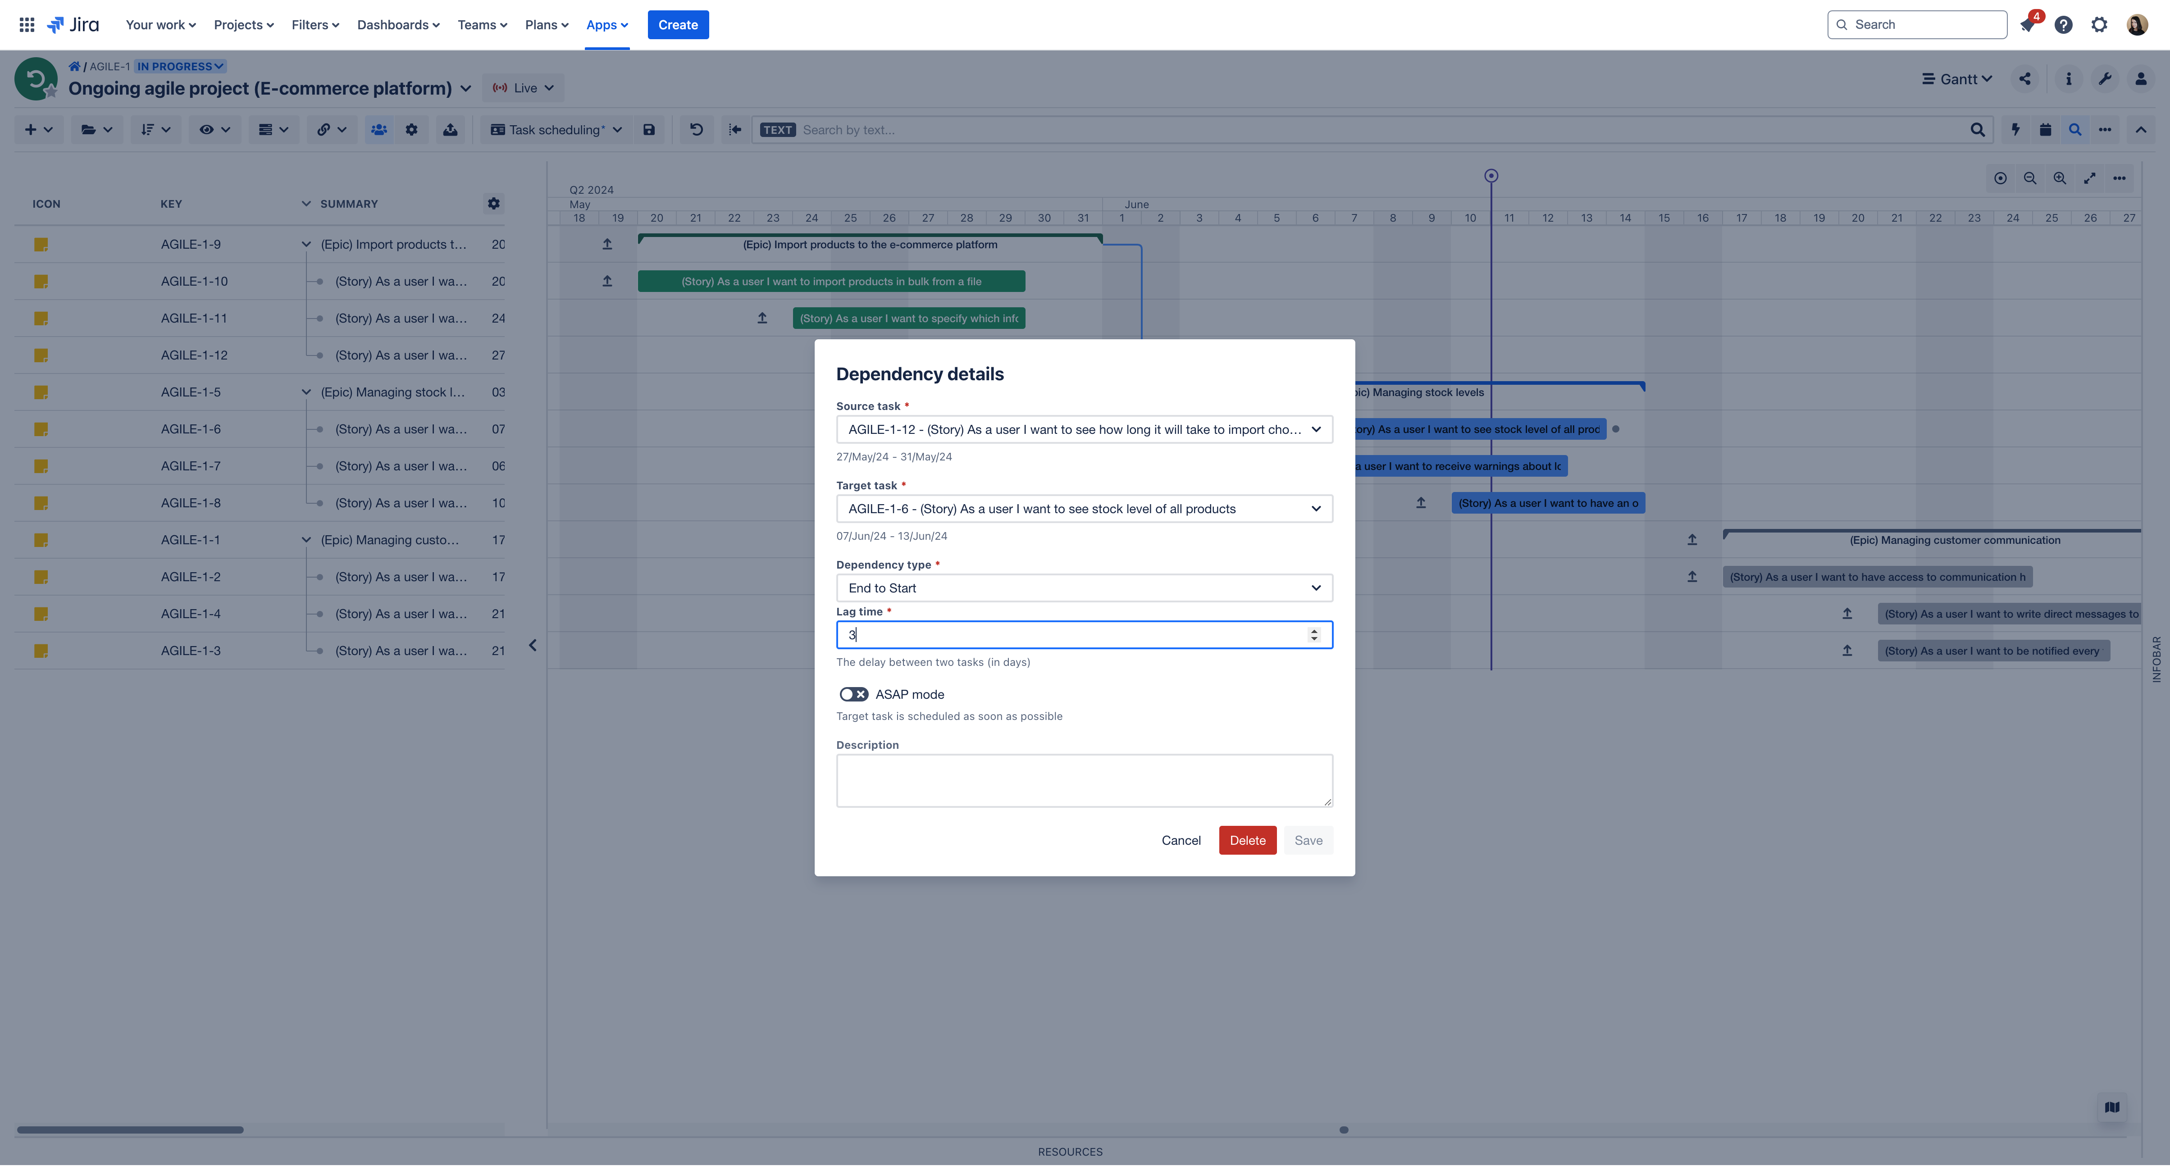Click the Cancel button in dependency dialog
This screenshot has width=2170, height=1166.
click(1181, 838)
